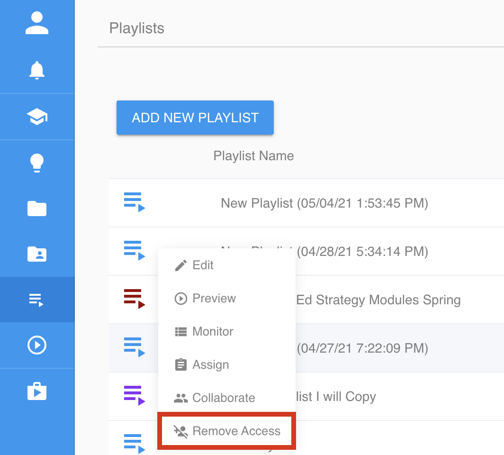This screenshot has height=455, width=504.
Task: Click ADD NEW PLAYLIST button
Action: [x=195, y=118]
